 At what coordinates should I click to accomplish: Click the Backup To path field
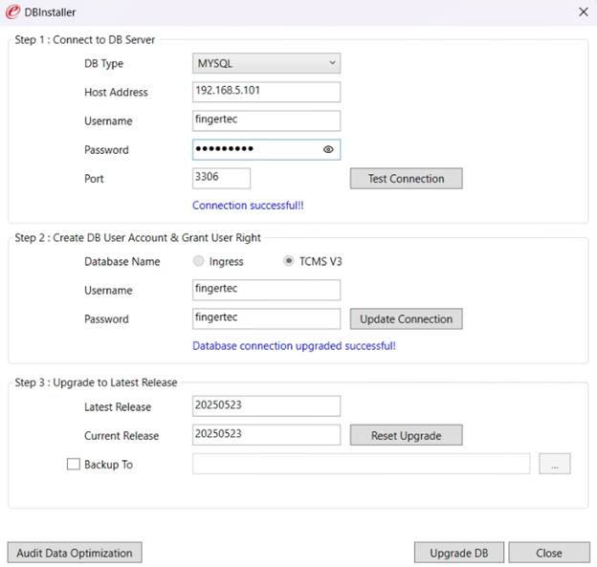click(361, 464)
